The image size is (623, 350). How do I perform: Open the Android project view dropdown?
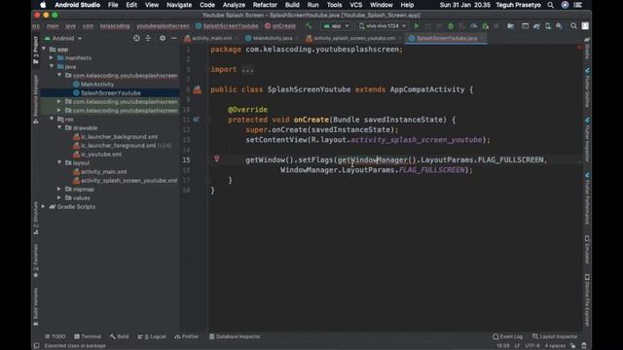[62, 38]
